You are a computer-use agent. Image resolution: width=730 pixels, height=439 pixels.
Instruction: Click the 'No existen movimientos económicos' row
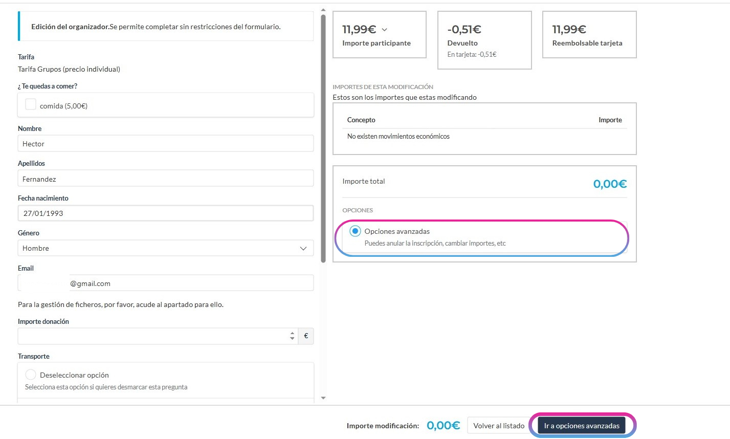click(484, 137)
